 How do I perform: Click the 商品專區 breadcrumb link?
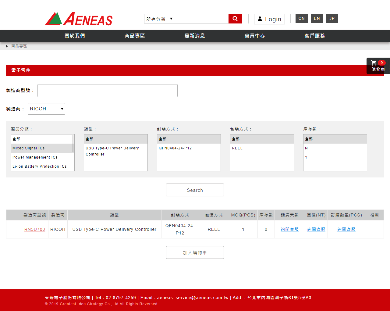(x=19, y=46)
